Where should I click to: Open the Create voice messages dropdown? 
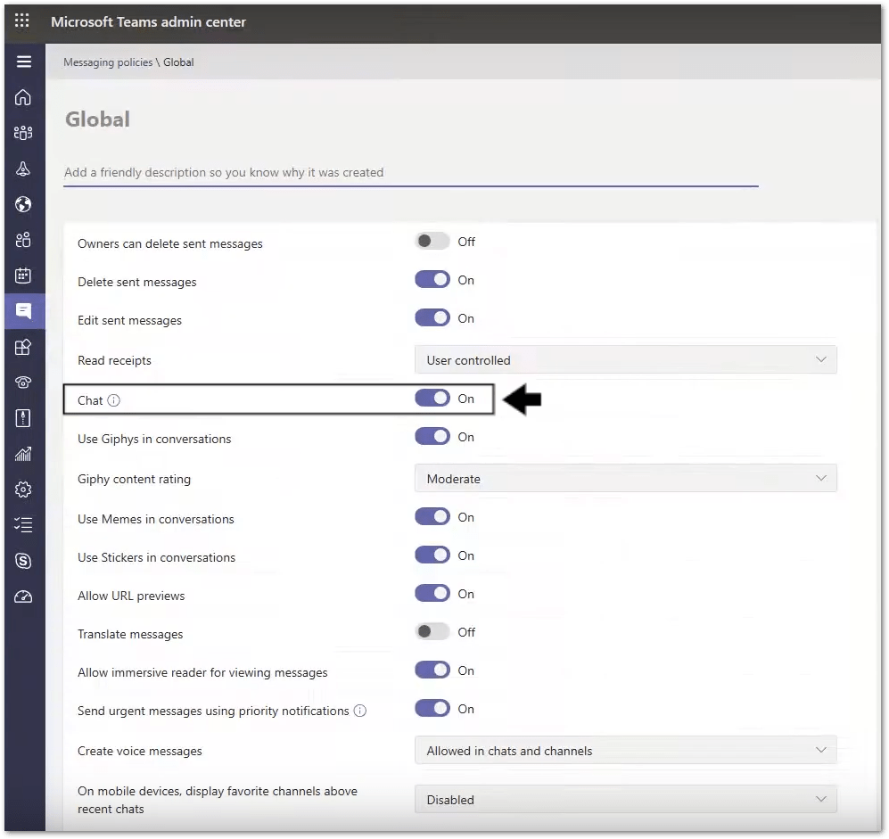[x=625, y=751]
